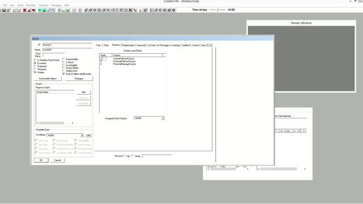Click the Faction column header
363x204 pixels.
(x=137, y=56)
